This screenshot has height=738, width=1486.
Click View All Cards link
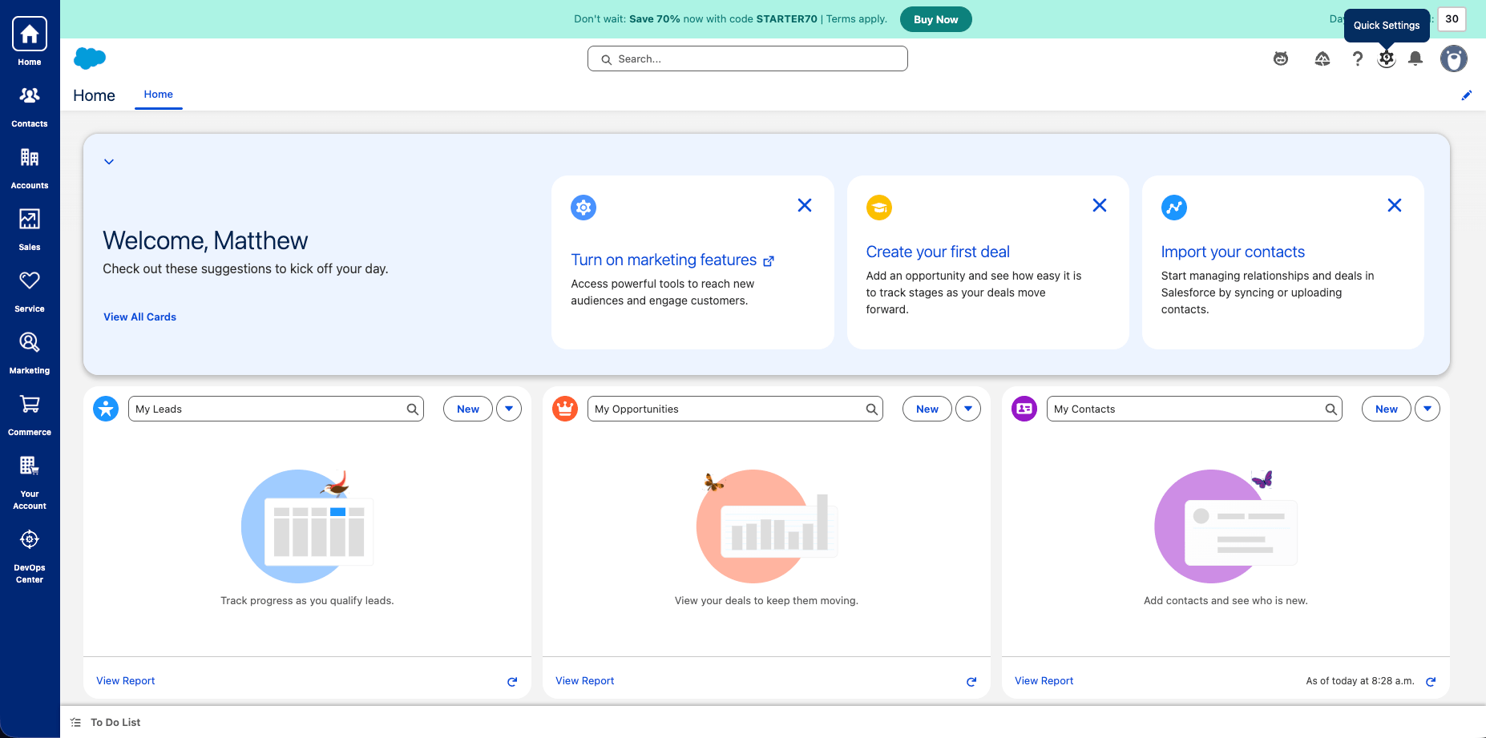[x=139, y=317]
